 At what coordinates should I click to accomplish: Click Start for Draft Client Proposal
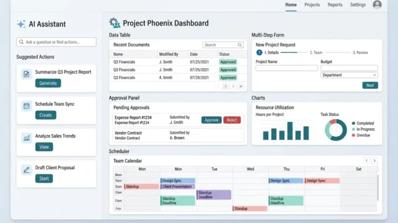(x=44, y=178)
